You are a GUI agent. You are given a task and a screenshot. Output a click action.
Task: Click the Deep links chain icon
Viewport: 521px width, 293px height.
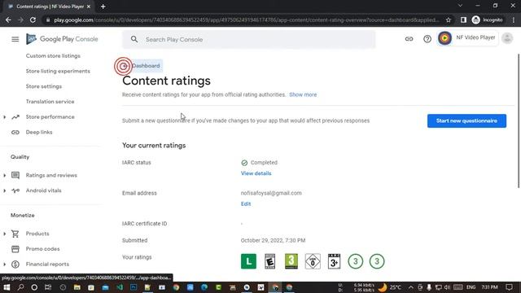(x=15, y=132)
